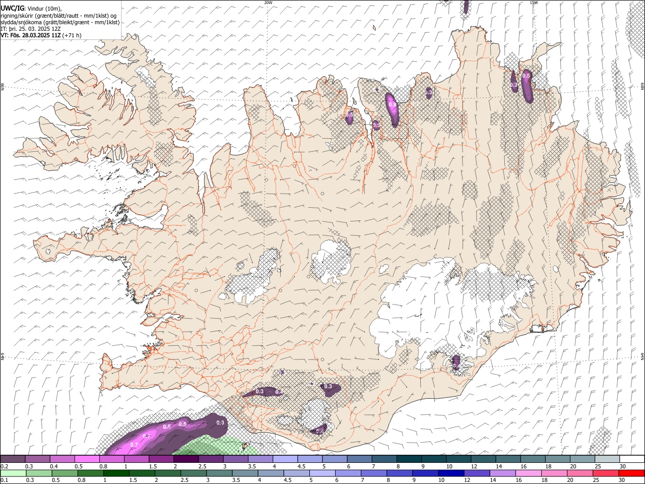The image size is (645, 484).
Task: Pick lower legend swatch between 0.3 and 0.5
Action: [39, 473]
